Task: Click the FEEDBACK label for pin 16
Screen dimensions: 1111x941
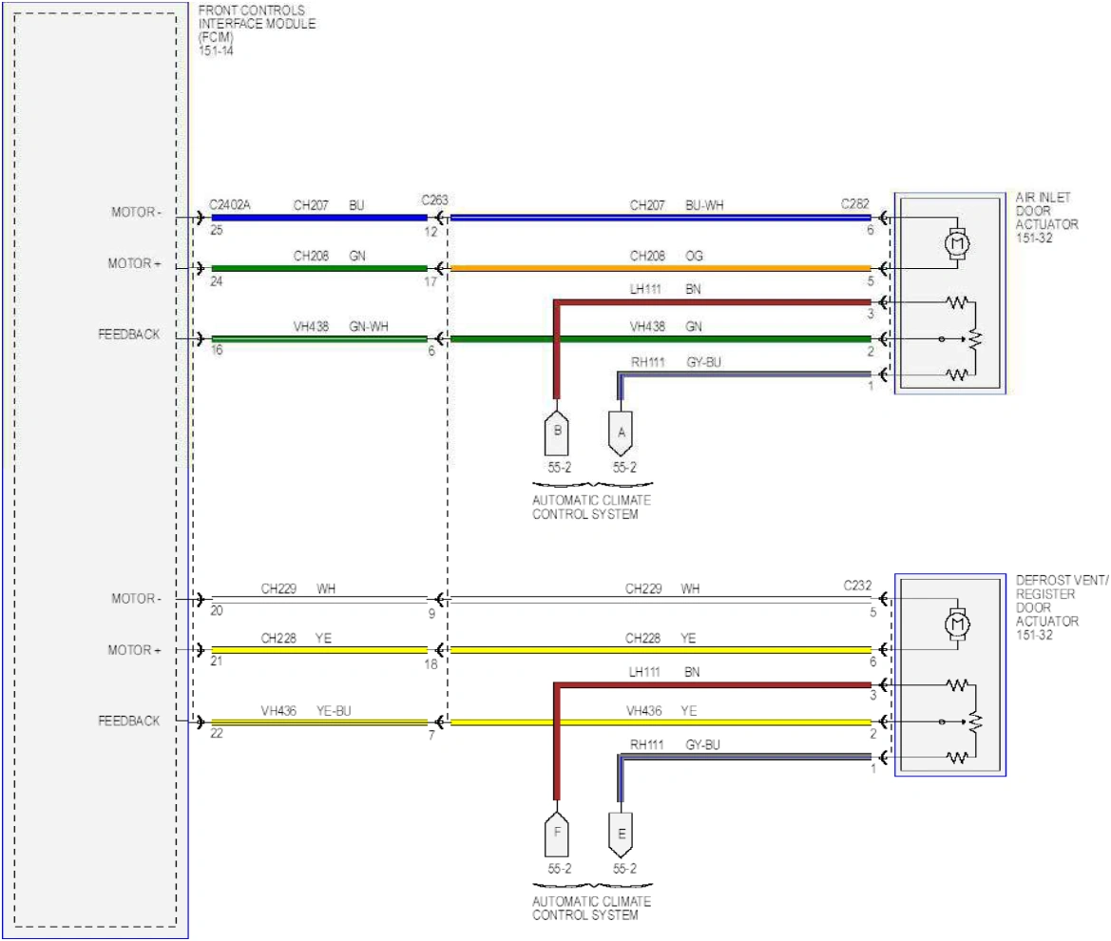Action: click(x=129, y=334)
